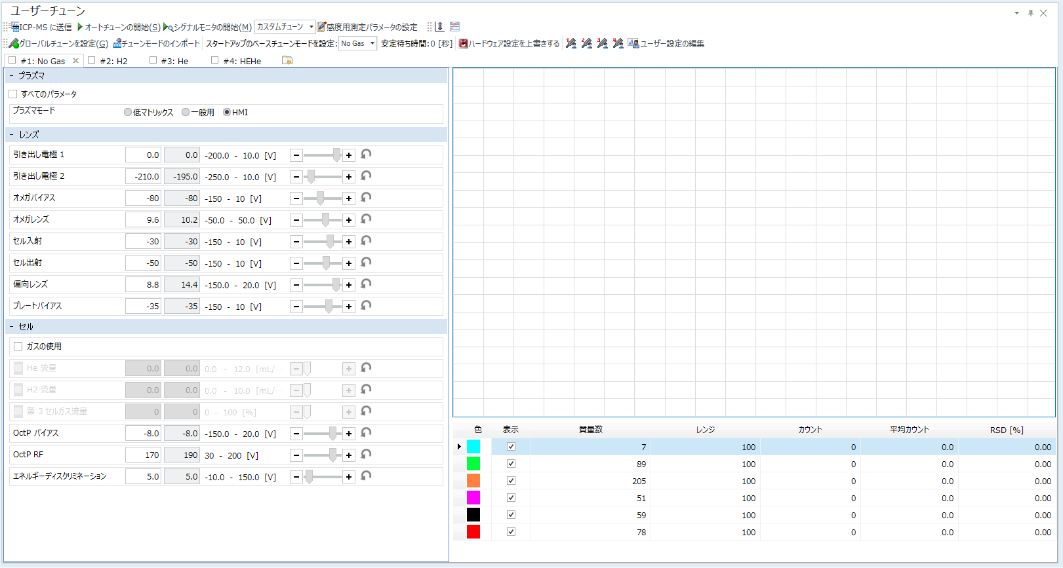Open panel options arrow at top right

pyautogui.click(x=1017, y=13)
